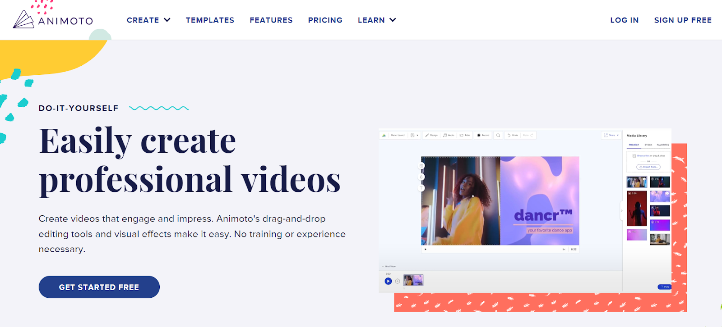Collapse the Media Library panel arrow
This screenshot has height=327, width=722.
tap(621, 210)
